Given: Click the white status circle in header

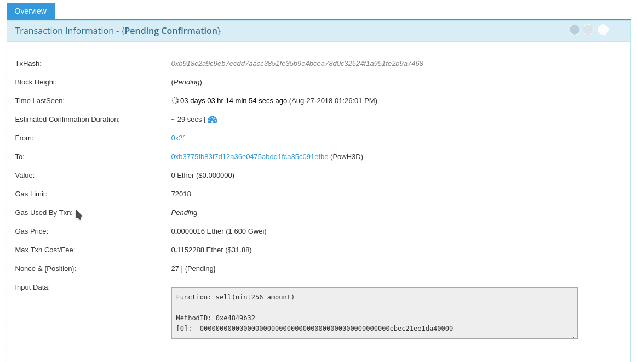Looking at the screenshot, I should 603,30.
